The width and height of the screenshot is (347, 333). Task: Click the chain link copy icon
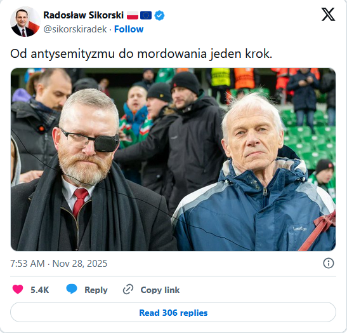coord(128,289)
